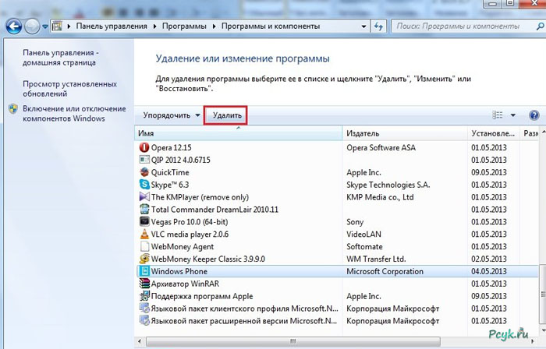Click the QIP 2012 icon
546x349 pixels.
click(144, 160)
